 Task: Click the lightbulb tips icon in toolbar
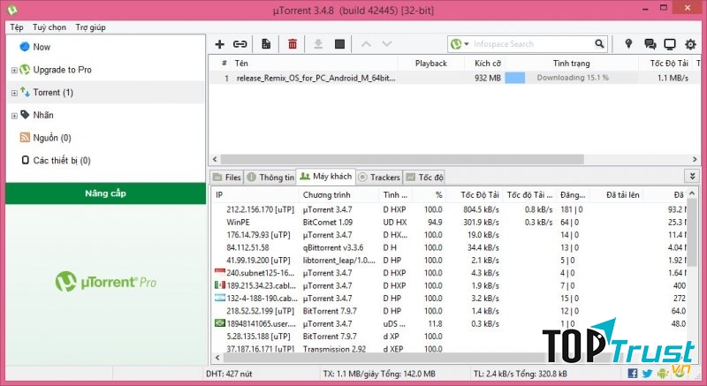628,43
